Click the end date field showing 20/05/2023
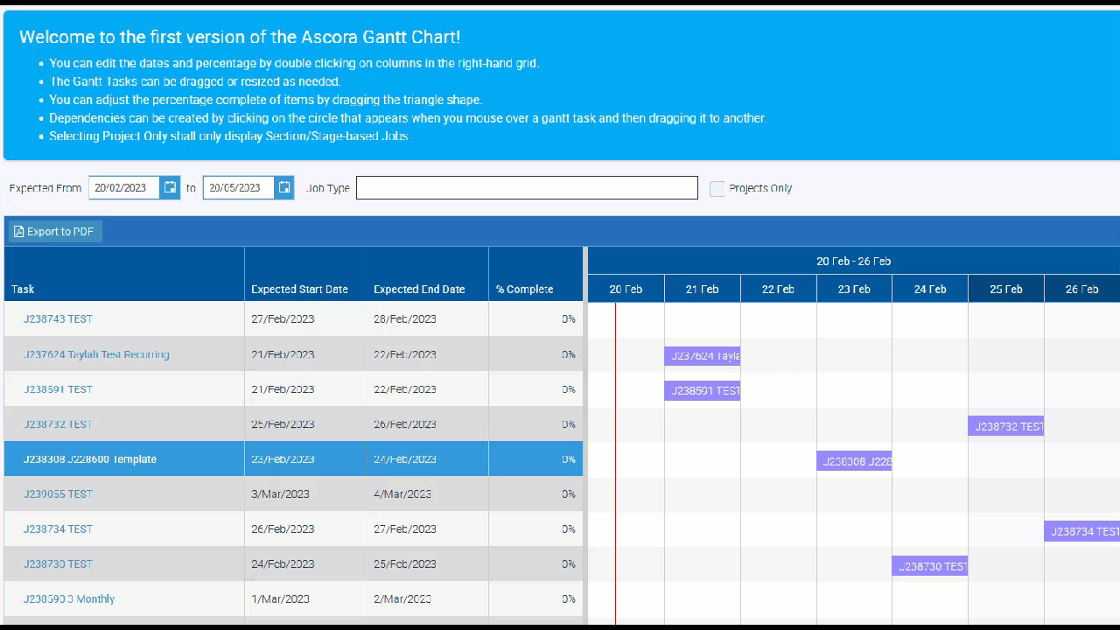The image size is (1120, 630). [x=237, y=188]
